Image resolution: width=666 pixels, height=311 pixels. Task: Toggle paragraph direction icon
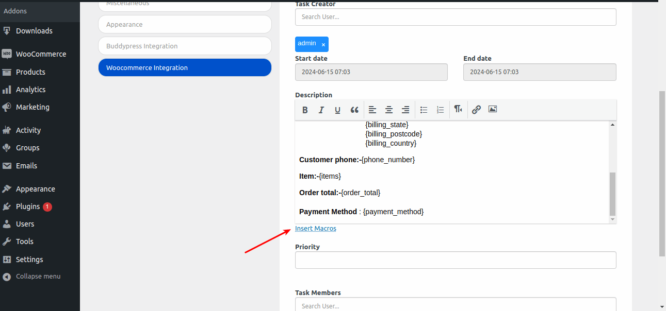458,109
